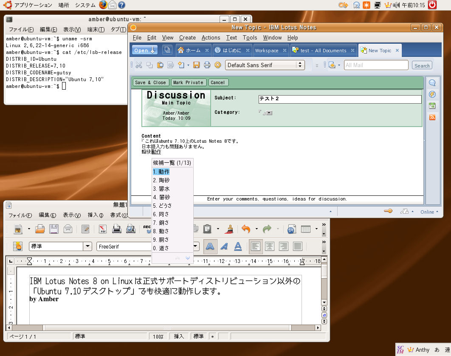The width and height of the screenshot is (451, 356).
Task: Click the thumbnails icon next to Open button
Action: tap(167, 50)
